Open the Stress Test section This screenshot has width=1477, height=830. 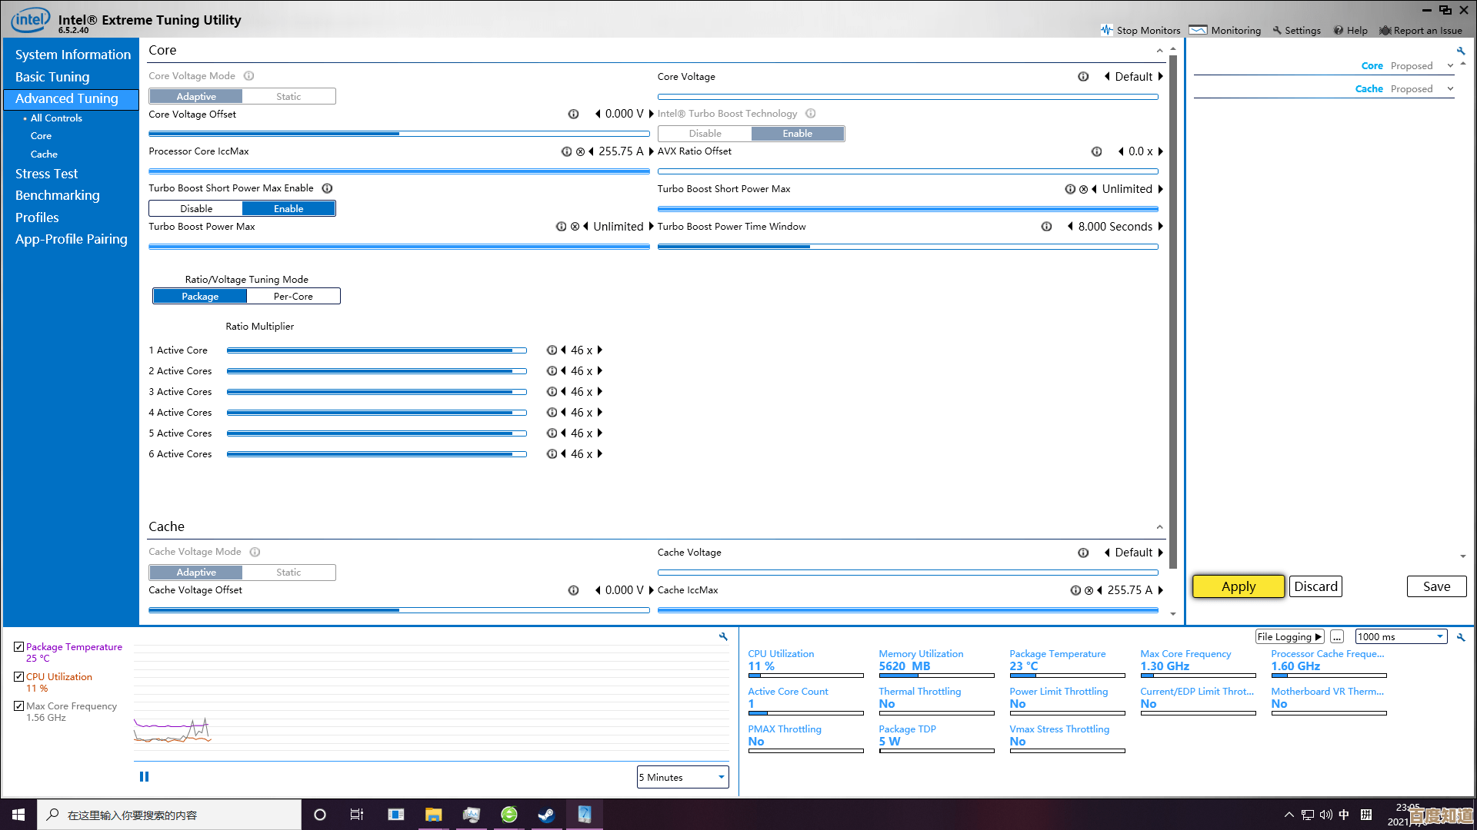tap(46, 174)
